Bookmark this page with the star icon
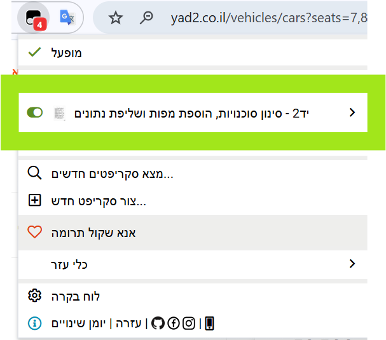The width and height of the screenshot is (386, 340). click(116, 18)
